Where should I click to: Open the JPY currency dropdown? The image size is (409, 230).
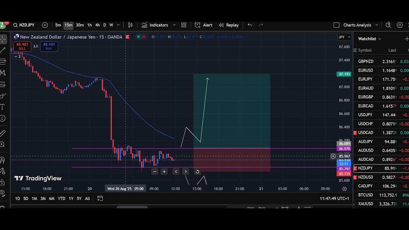[344, 37]
